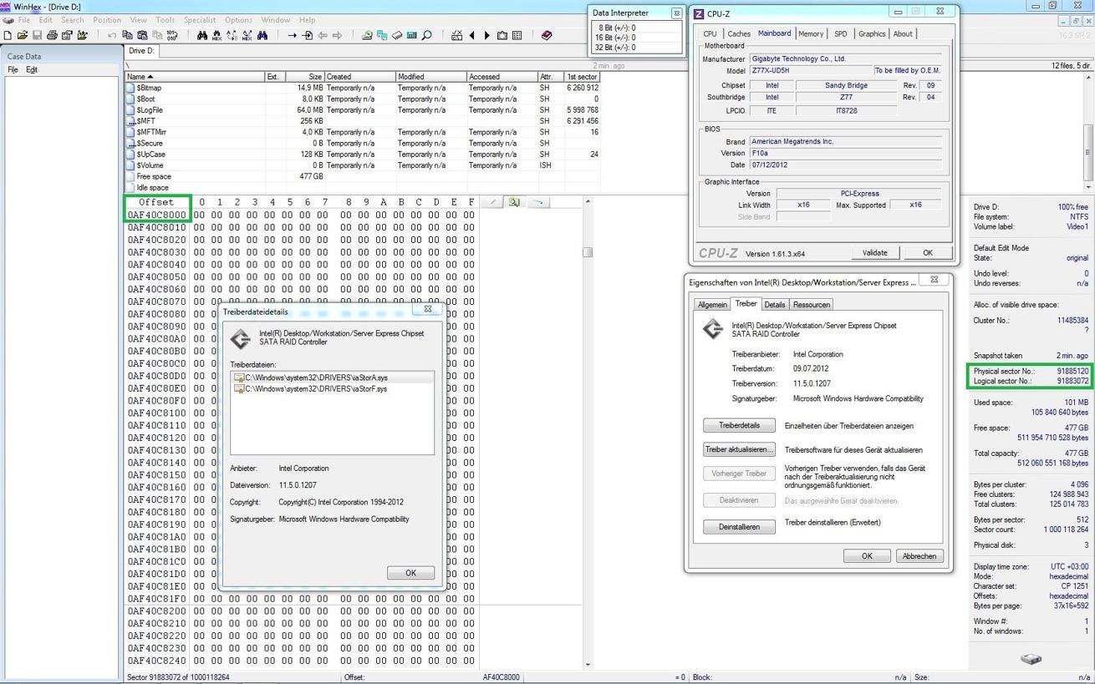The width and height of the screenshot is (1095, 684).
Task: Open Details tab in driver properties
Action: pos(775,305)
